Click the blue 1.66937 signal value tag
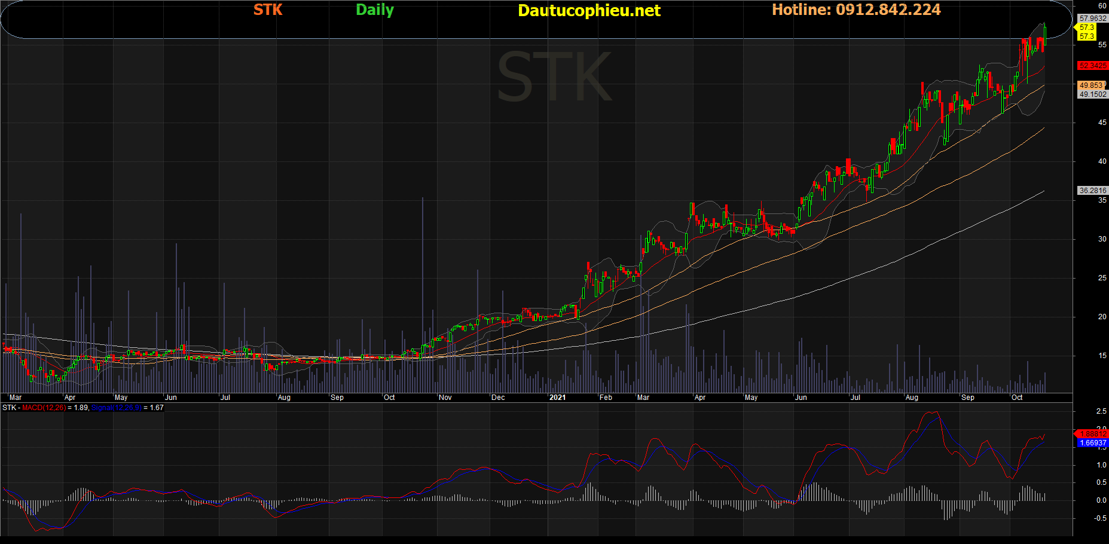This screenshot has width=1109, height=544. coord(1093,443)
